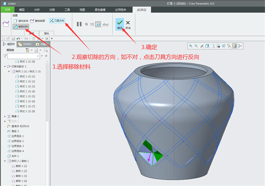Click the close-window icon in quick toolbar
Viewport: 265px width, 186px height.
point(47,39)
